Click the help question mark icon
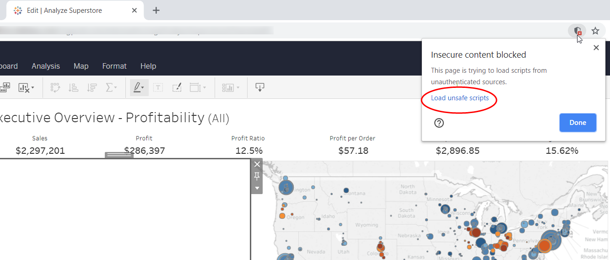This screenshot has width=610, height=260. [439, 123]
